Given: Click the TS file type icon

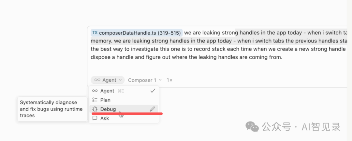Looking at the screenshot, I should click(95, 33).
